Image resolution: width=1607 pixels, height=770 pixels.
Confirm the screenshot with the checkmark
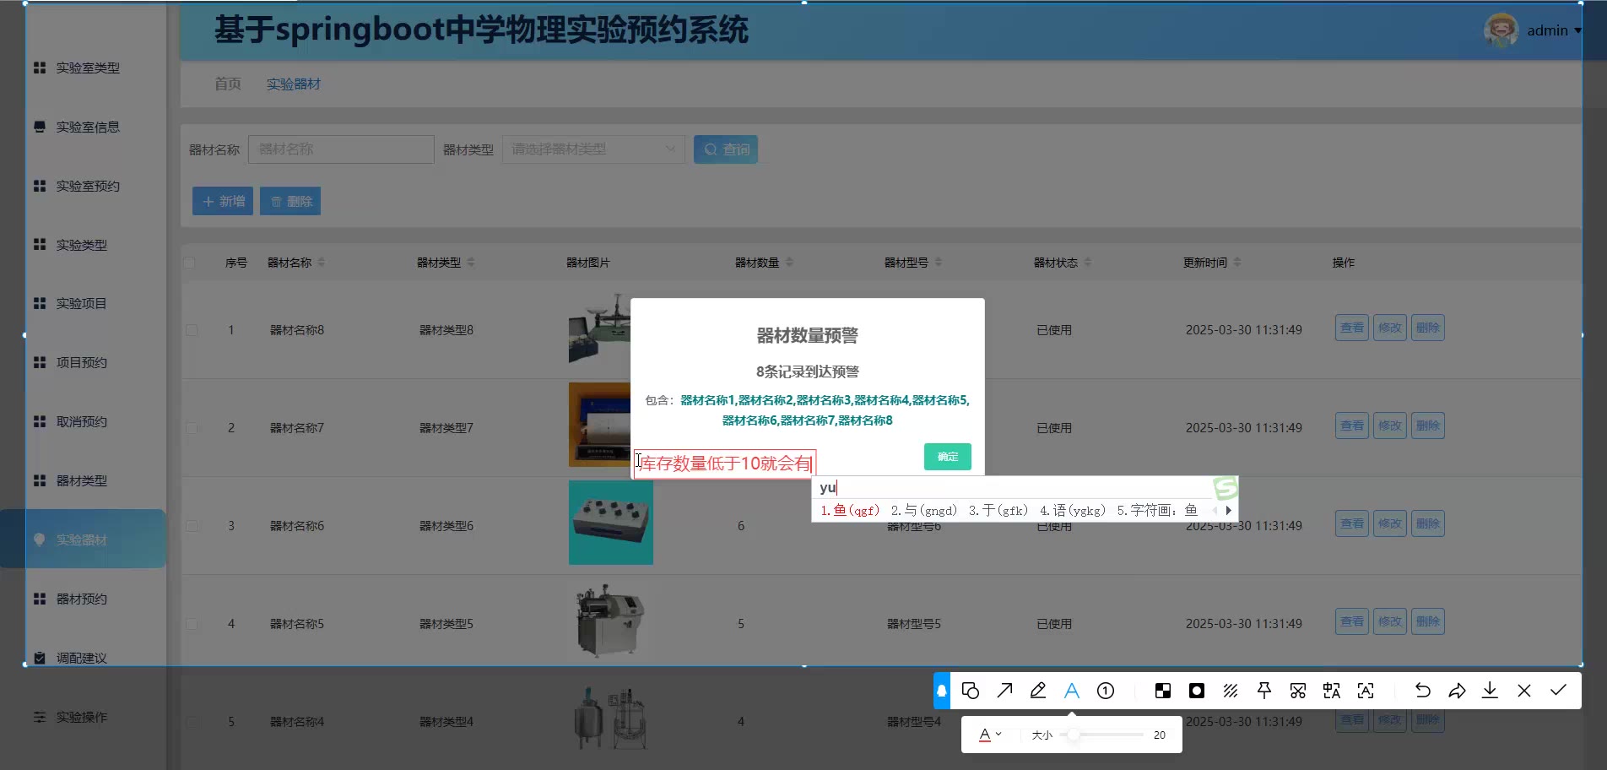[1558, 691]
